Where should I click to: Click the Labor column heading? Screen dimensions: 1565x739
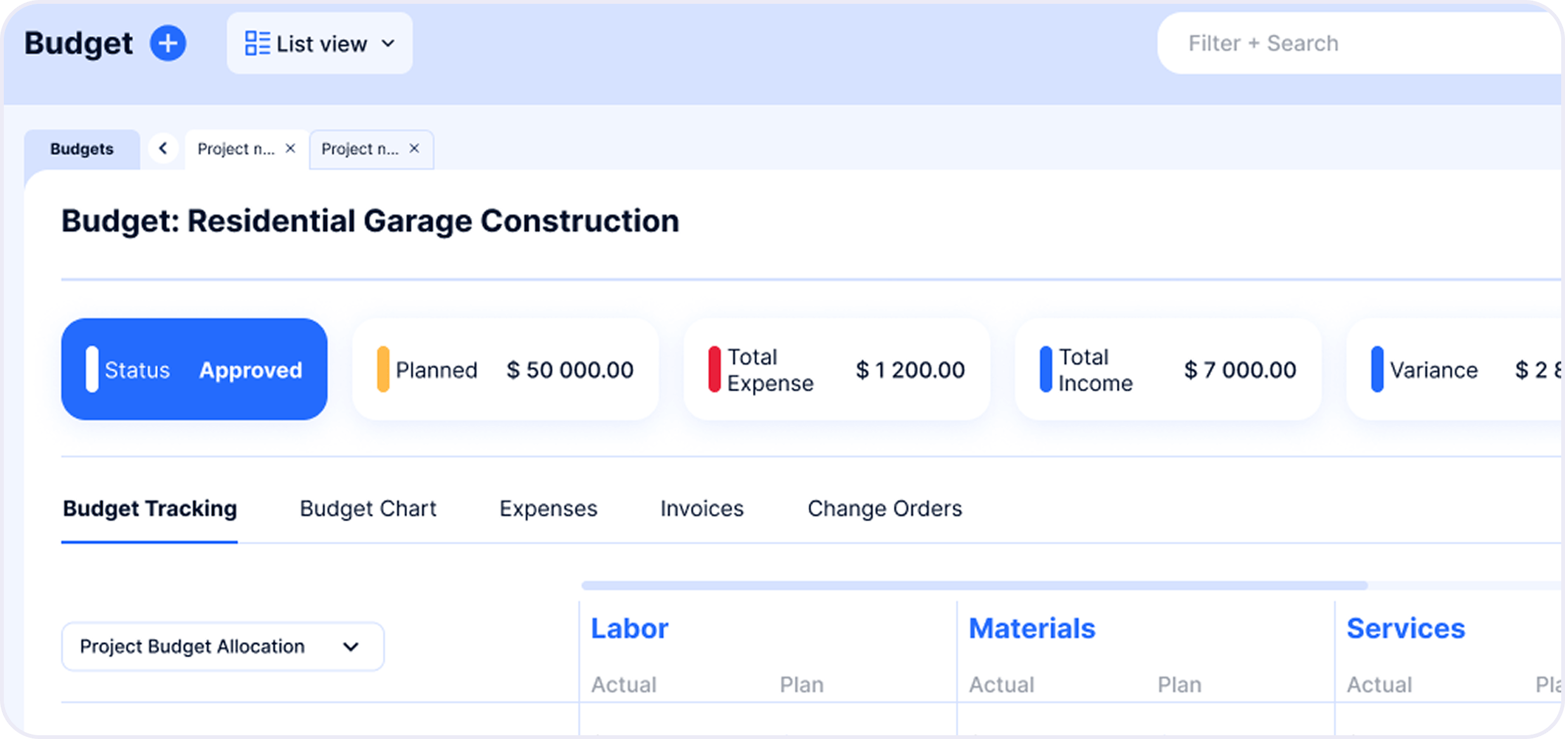(x=629, y=628)
